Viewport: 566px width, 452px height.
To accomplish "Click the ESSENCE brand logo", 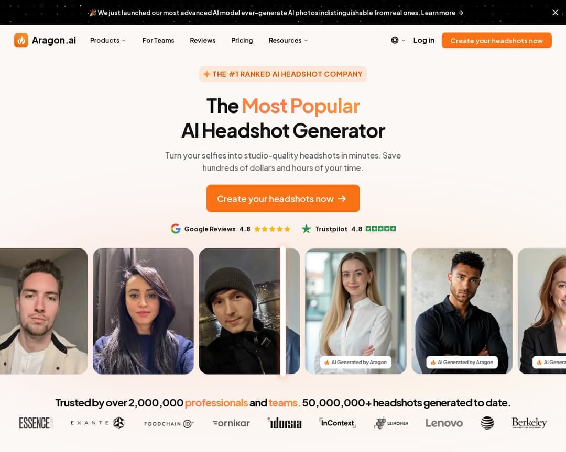I will pyautogui.click(x=36, y=423).
